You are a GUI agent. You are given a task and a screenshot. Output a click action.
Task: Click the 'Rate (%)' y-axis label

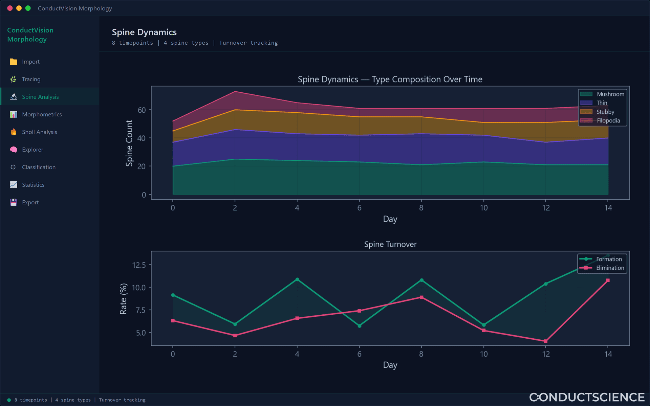123,299
